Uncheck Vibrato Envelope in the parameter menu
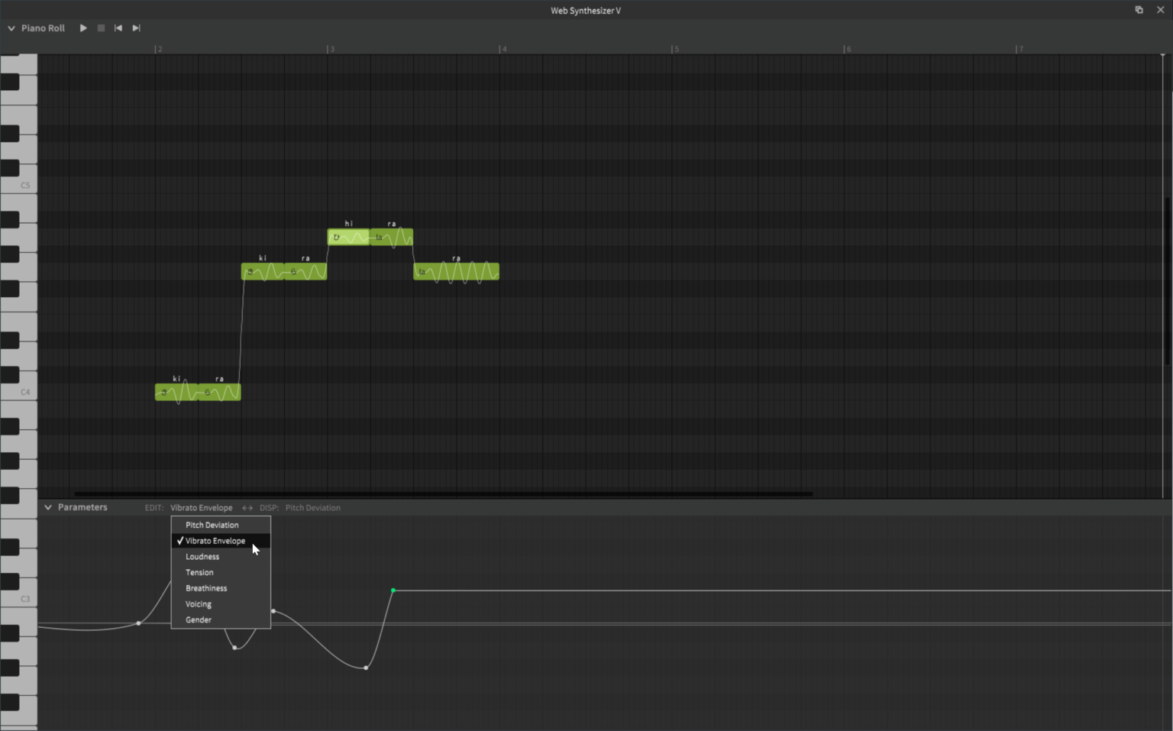This screenshot has height=731, width=1173. tap(216, 540)
